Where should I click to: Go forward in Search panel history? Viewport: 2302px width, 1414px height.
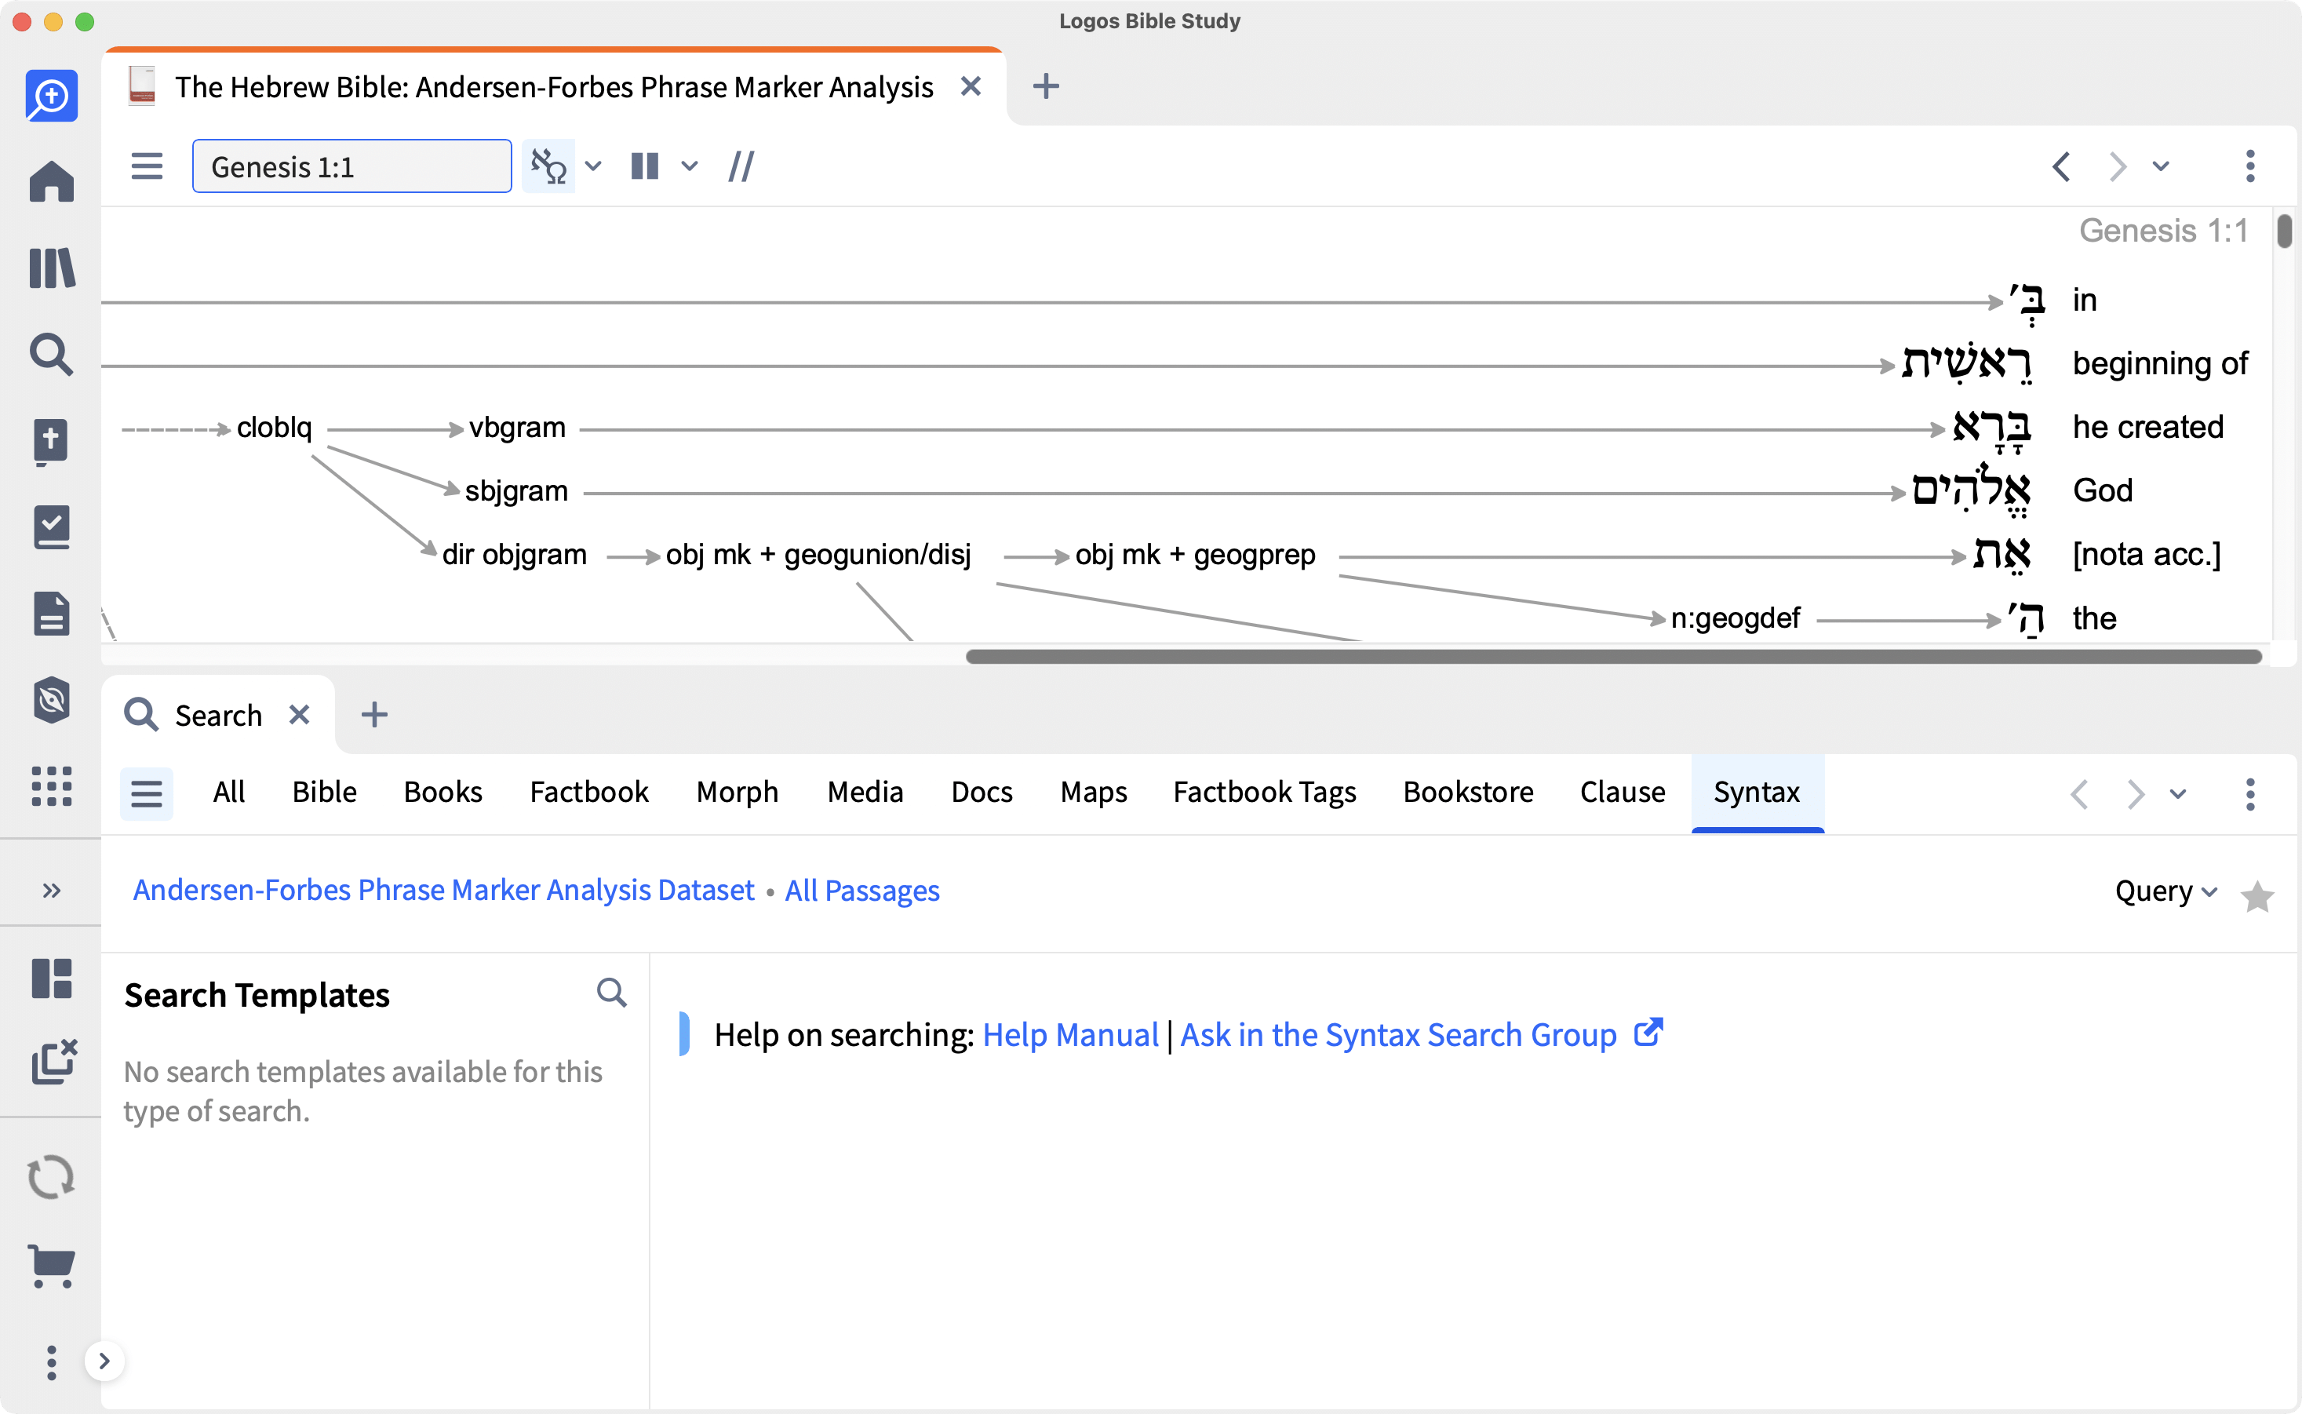pos(2136,794)
